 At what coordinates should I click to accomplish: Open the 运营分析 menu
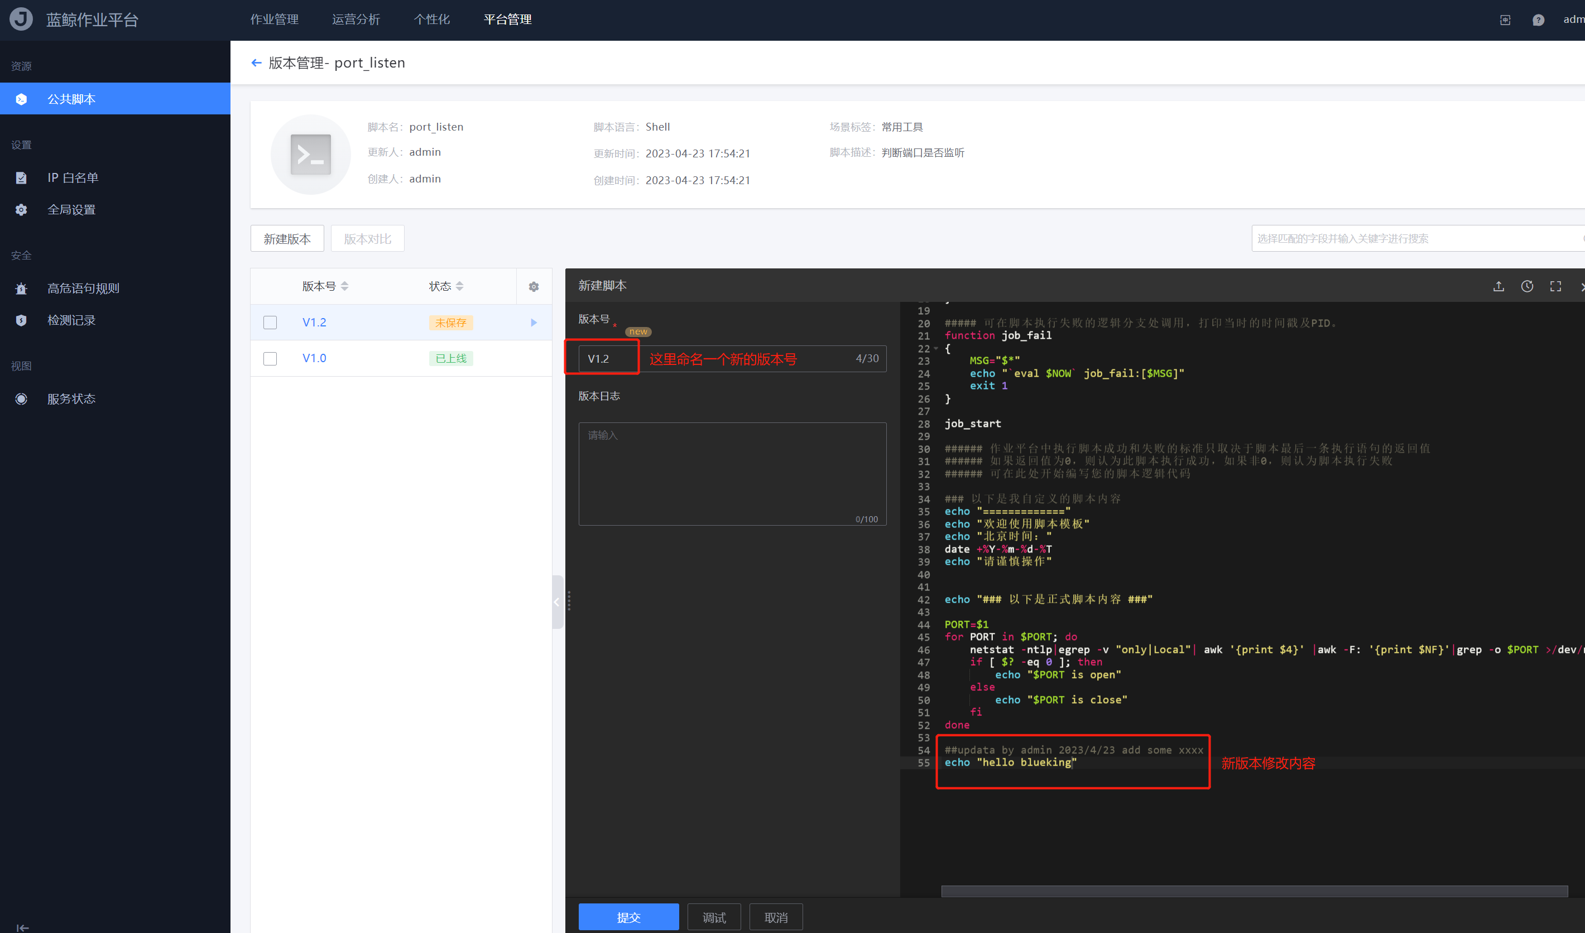pyautogui.click(x=356, y=20)
